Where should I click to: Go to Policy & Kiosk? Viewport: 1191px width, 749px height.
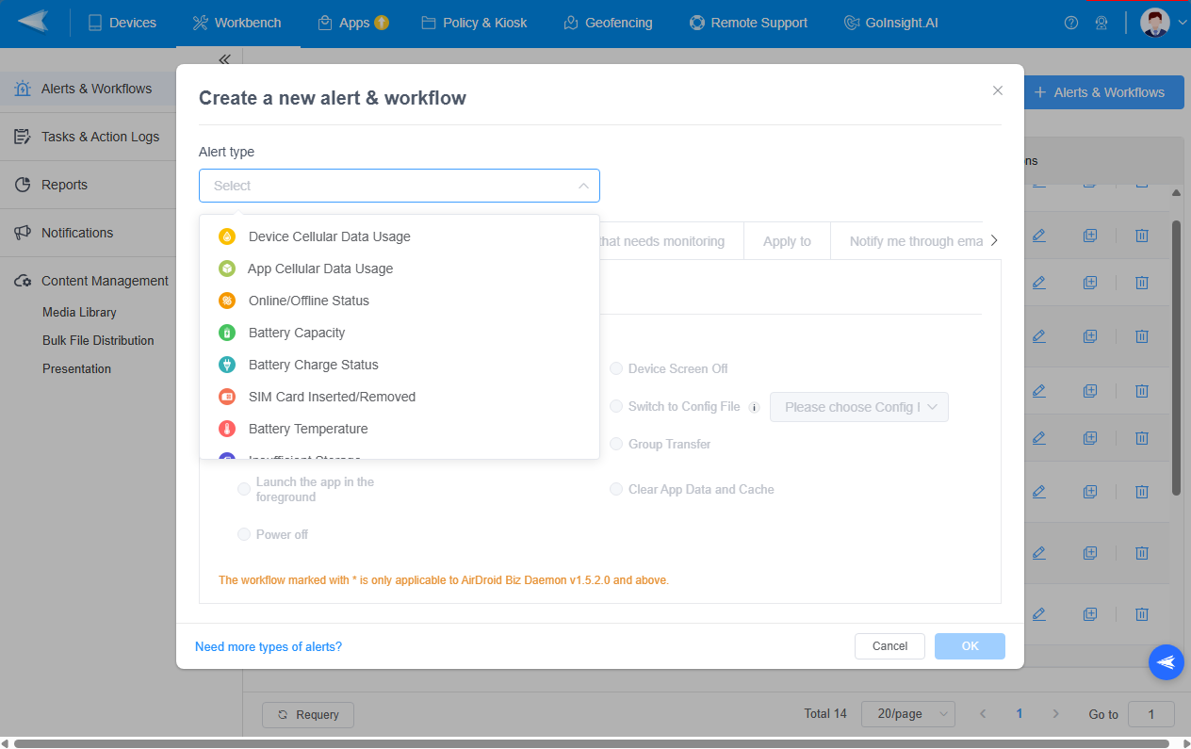pyautogui.click(x=474, y=23)
